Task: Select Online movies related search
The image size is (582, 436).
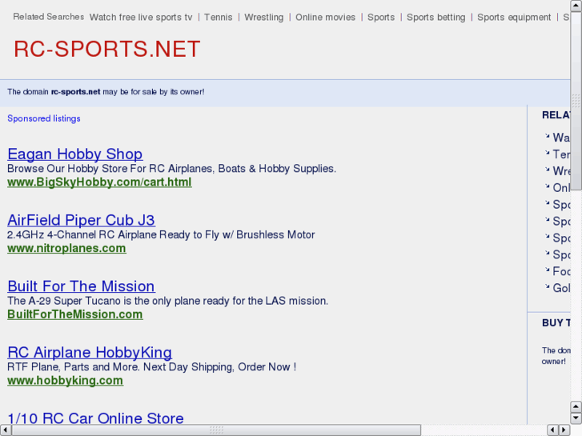Action: tap(326, 18)
